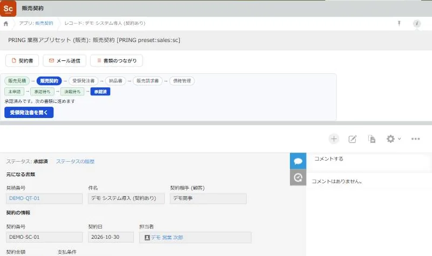The height and width of the screenshot is (256, 432).
Task: Open the 販売契約 app breadcrumb link
Action: coord(44,23)
